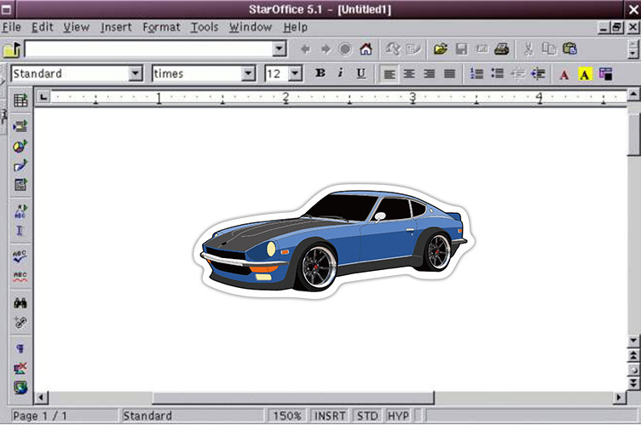Click the 150% zoom status field
641x443 pixels.
pos(287,416)
